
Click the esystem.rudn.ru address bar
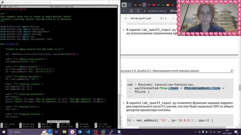click(157, 11)
